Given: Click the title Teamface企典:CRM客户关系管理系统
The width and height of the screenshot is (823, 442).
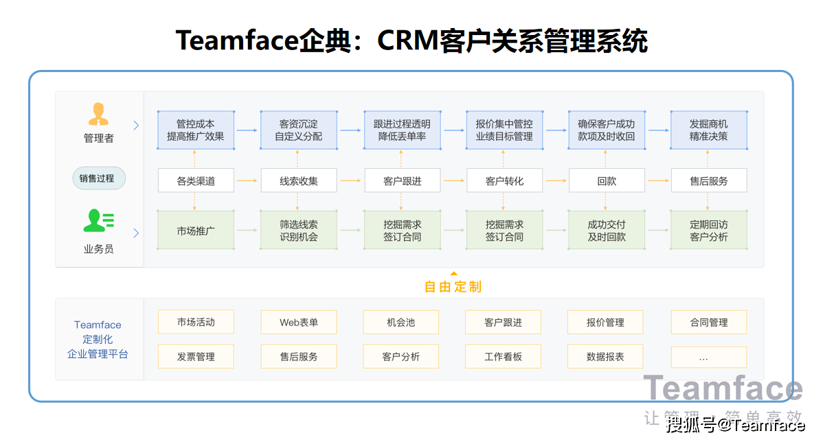Looking at the screenshot, I should (x=411, y=40).
